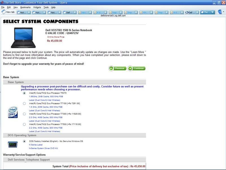Click 'Dell VOSTRO 1500 N-Series Notebook' title

69,30
